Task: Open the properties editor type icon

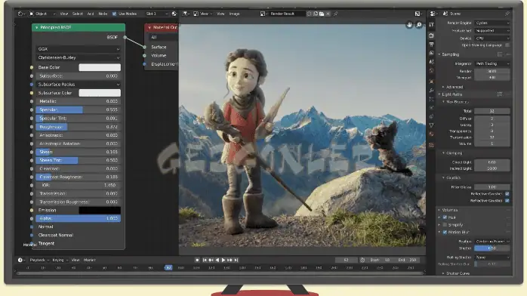Action: (433, 14)
